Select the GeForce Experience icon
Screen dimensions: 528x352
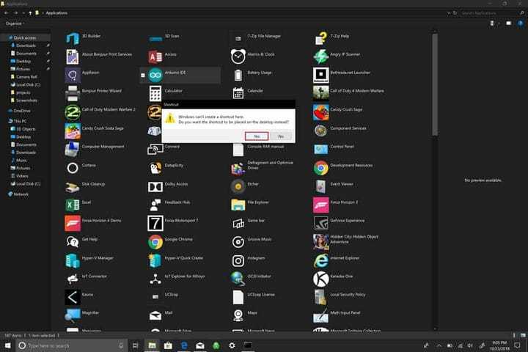[x=321, y=223]
